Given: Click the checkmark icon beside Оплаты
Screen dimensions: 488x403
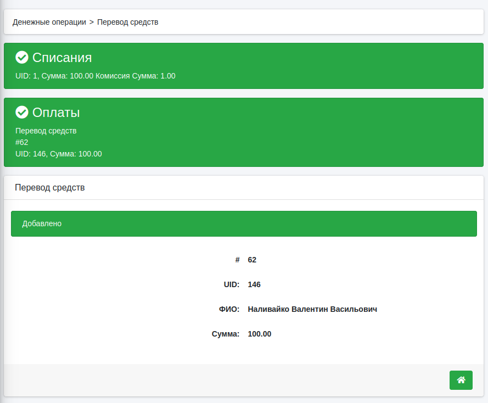Looking at the screenshot, I should [x=22, y=113].
